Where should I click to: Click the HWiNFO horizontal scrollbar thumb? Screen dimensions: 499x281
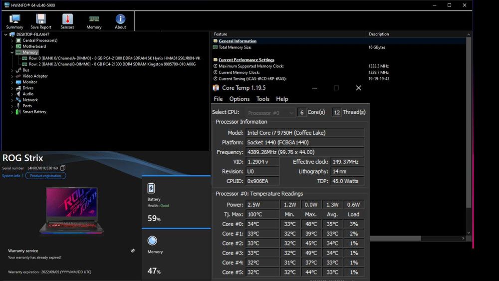395,238
